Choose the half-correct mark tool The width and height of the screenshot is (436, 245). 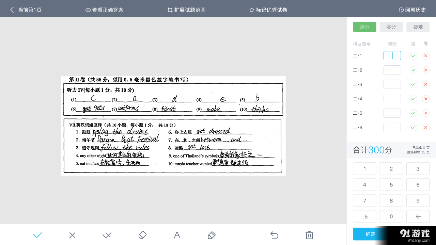point(107,235)
